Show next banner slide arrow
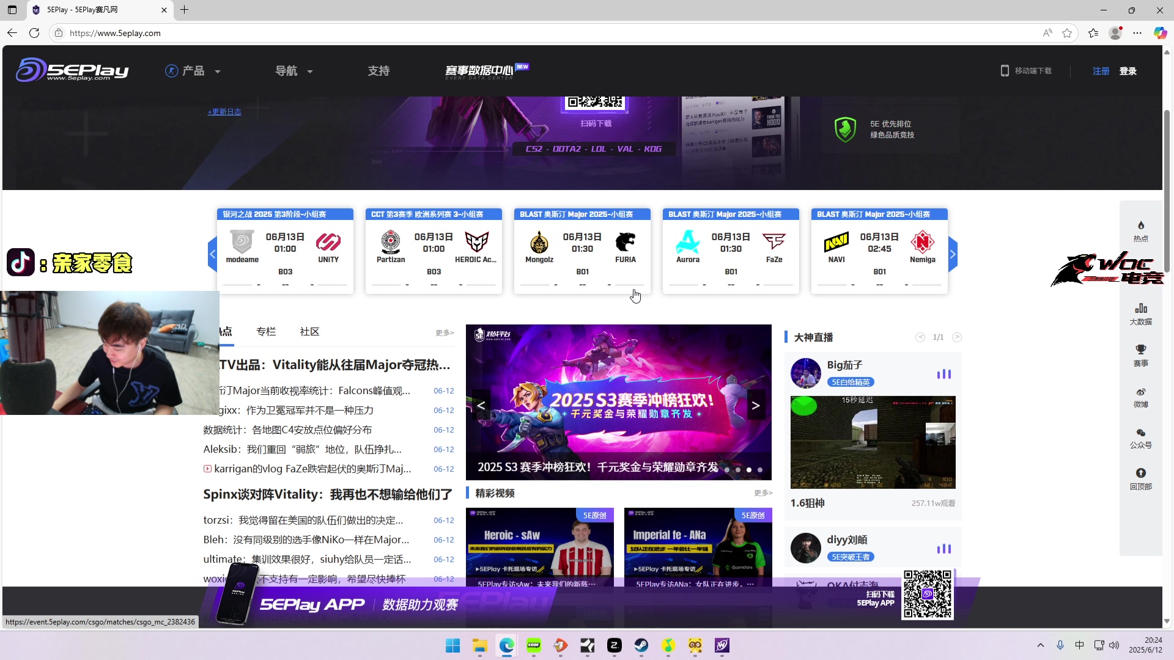This screenshot has height=660, width=1174. 756,405
